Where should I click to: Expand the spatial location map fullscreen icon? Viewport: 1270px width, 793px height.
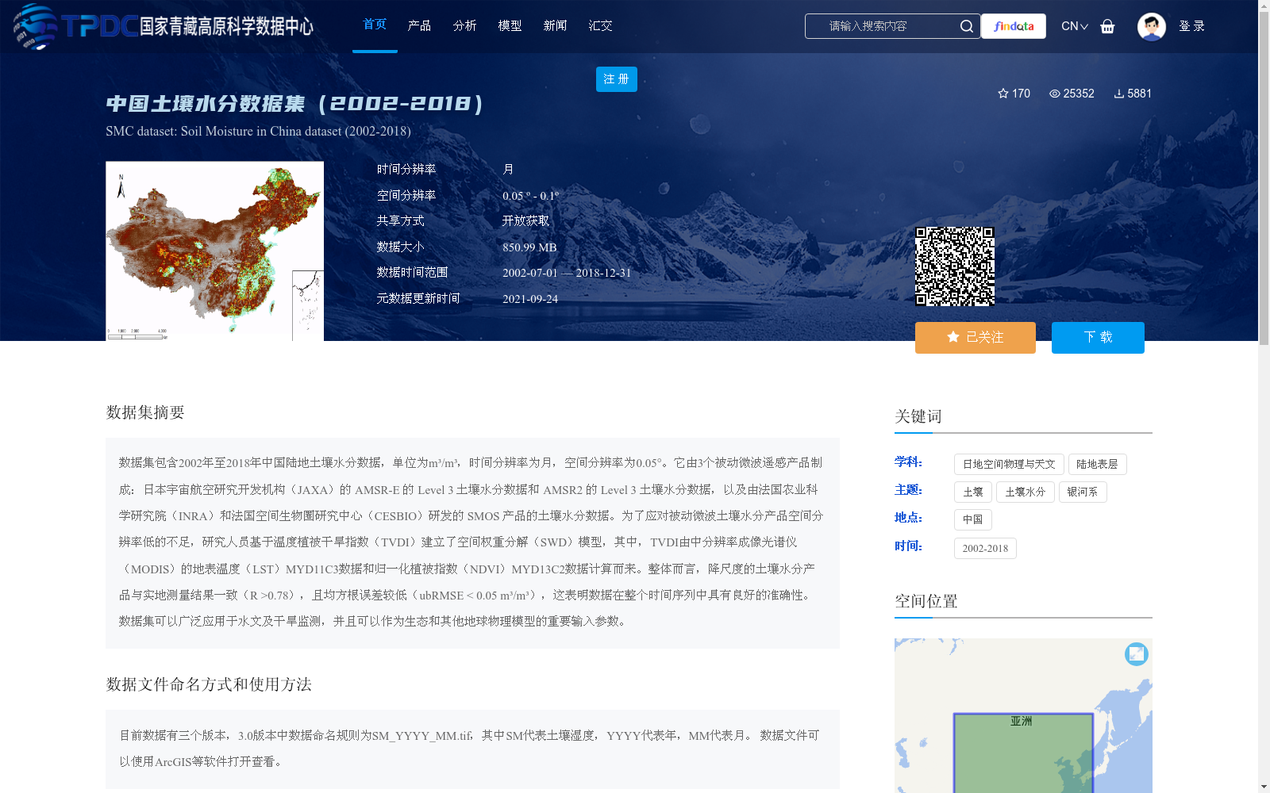tap(1136, 653)
